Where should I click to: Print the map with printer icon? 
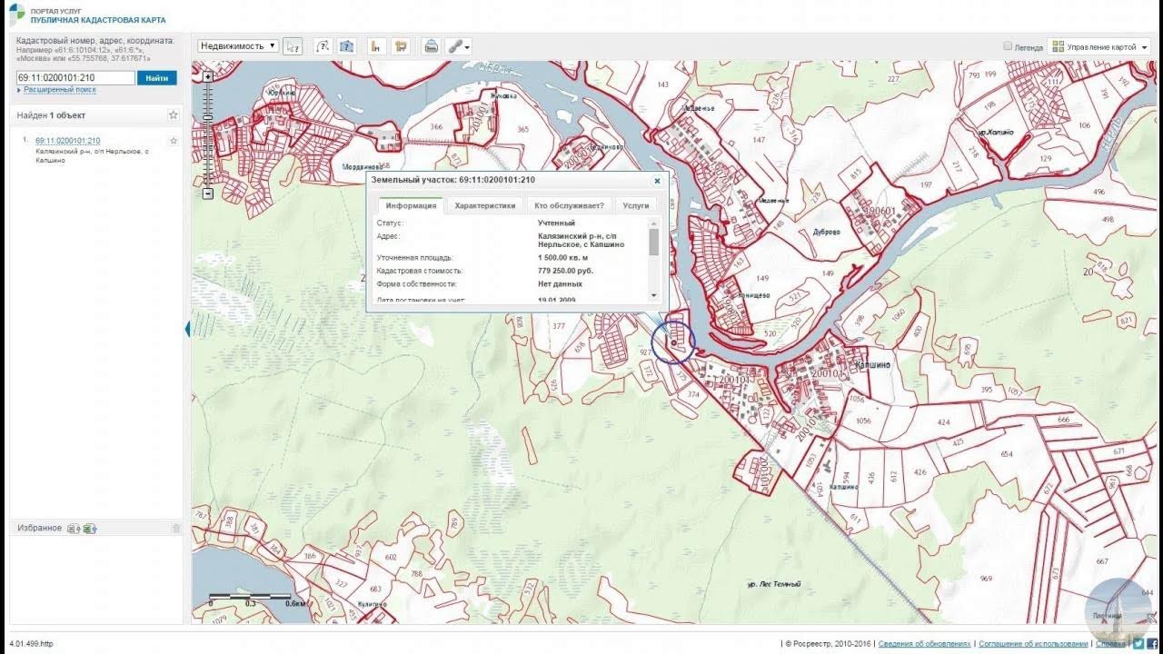(432, 46)
